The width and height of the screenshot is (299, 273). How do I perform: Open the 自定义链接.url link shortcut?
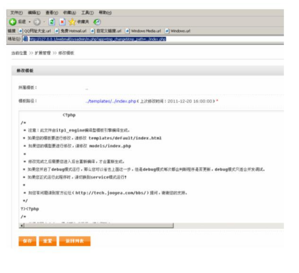106,31
